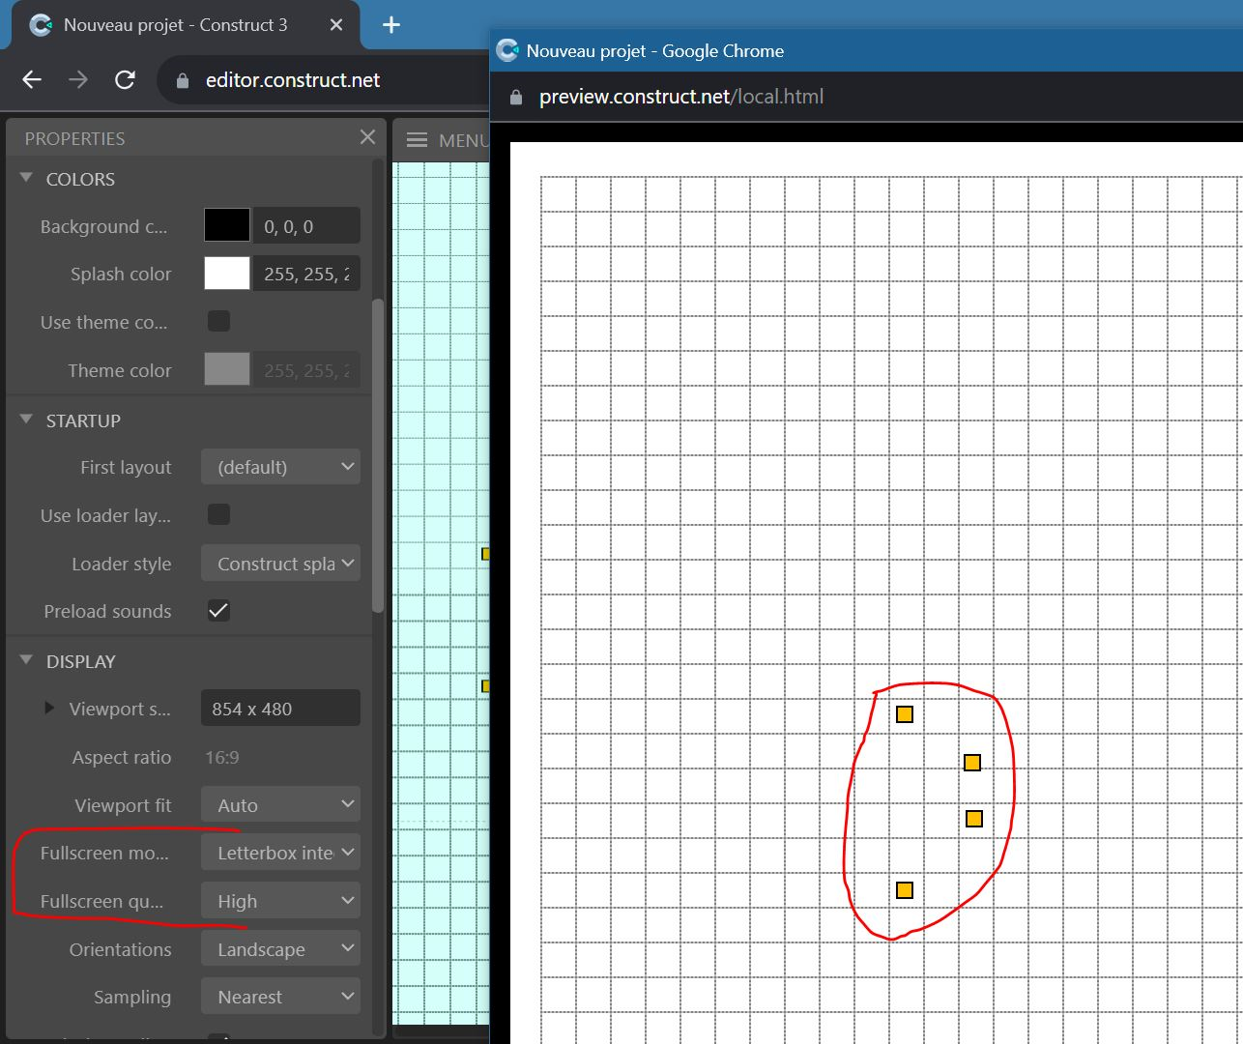
Task: Click the Properties panel scrollbar
Action: (378, 454)
